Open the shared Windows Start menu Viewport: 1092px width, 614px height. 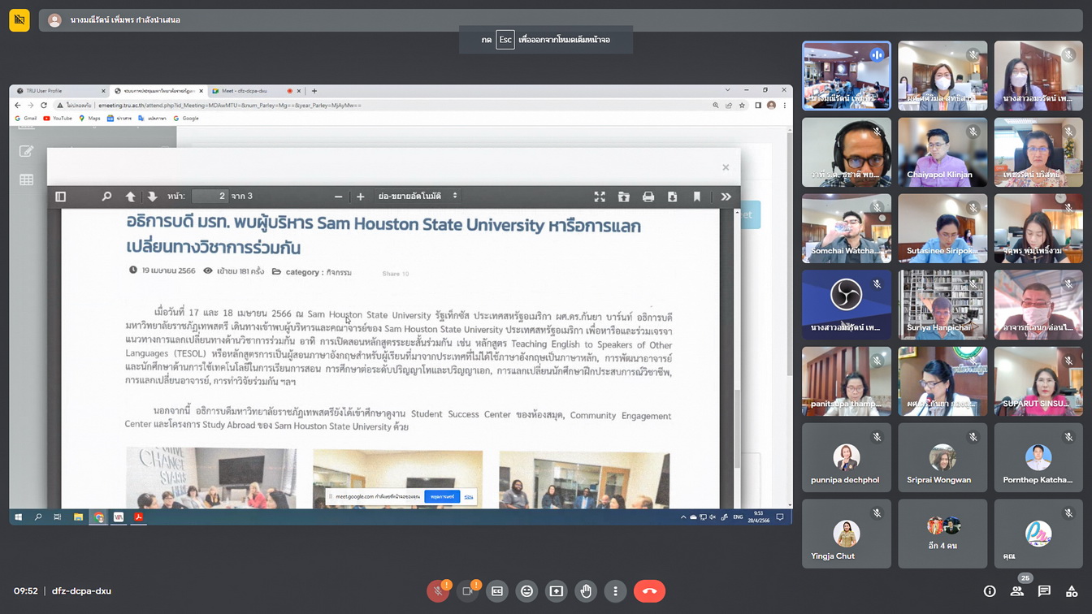[18, 517]
